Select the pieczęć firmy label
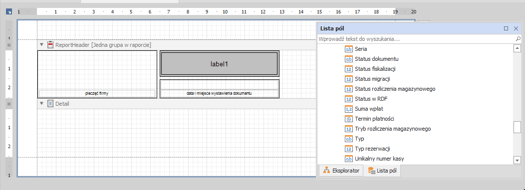This screenshot has width=525, height=190. pos(97,93)
